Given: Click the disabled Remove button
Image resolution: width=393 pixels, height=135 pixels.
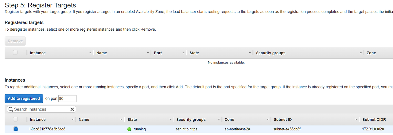Looking at the screenshot, I should tap(15, 41).
